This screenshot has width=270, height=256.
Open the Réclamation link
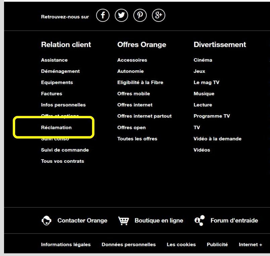point(56,128)
